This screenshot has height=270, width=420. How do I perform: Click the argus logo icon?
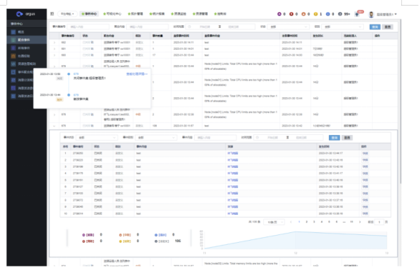[20, 14]
